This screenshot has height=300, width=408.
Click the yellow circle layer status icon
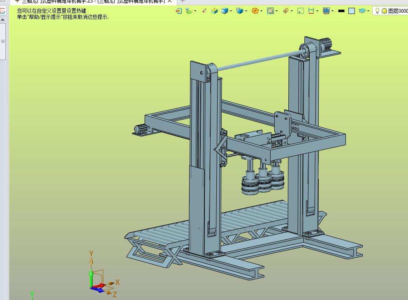click(x=384, y=11)
